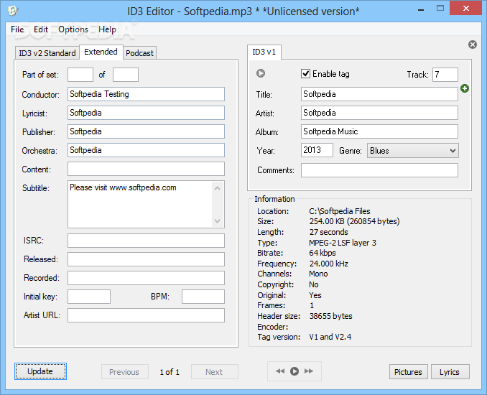
Task: Click into the Publisher field
Action: click(146, 131)
